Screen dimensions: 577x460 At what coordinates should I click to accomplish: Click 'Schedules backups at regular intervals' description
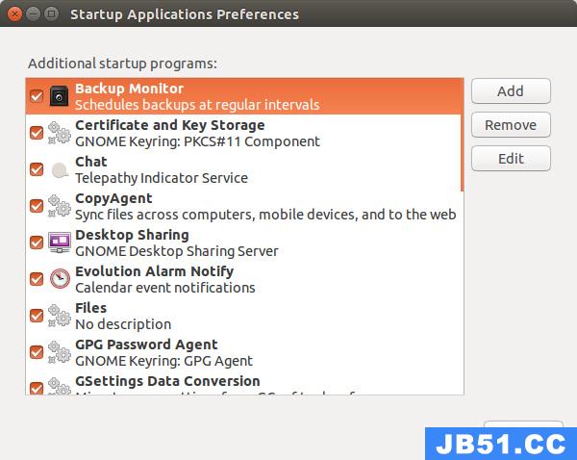197,105
